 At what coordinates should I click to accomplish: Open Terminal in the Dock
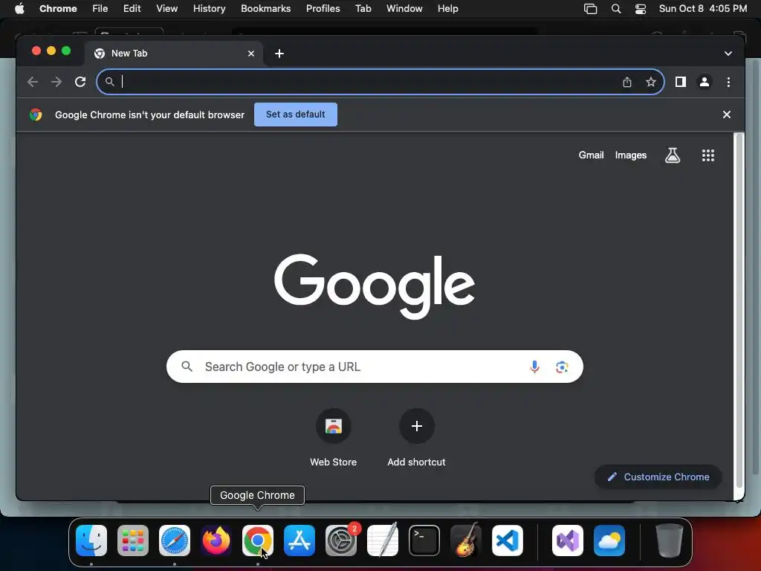pyautogui.click(x=424, y=541)
